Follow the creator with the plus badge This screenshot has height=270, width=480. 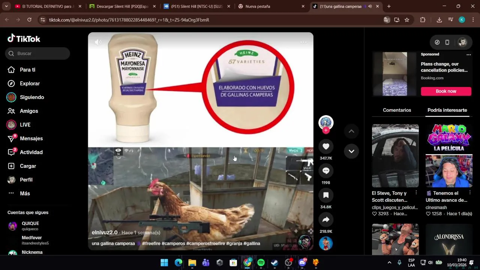(326, 130)
